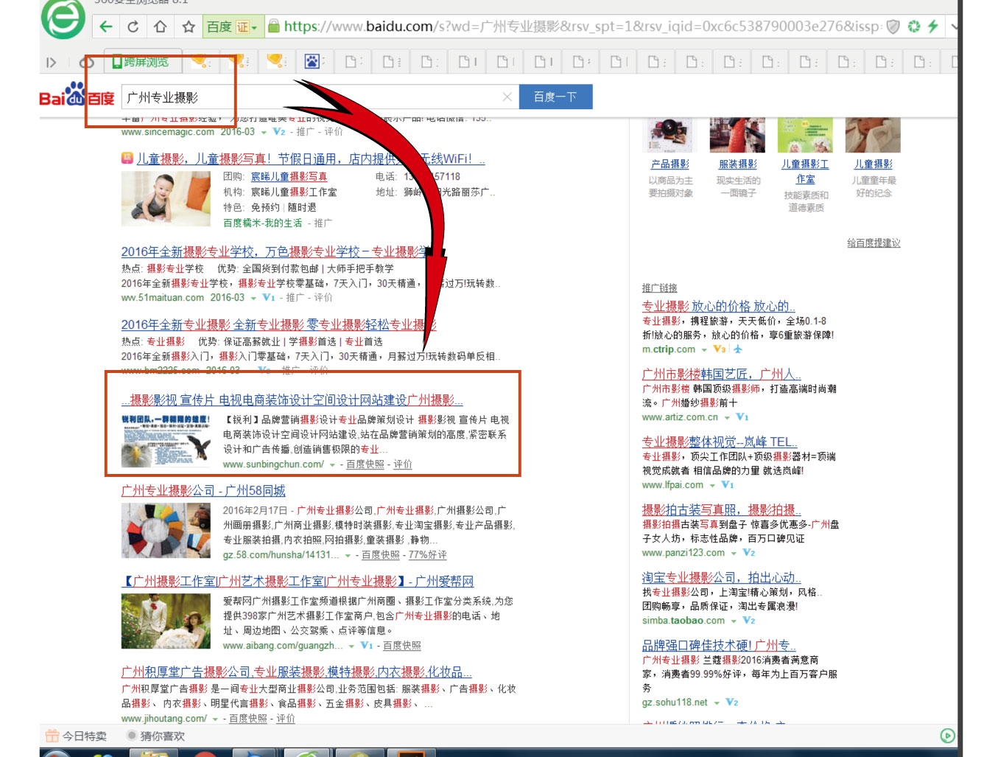This screenshot has width=987, height=757.
Task: Open the browser home page icon
Action: click(x=161, y=27)
